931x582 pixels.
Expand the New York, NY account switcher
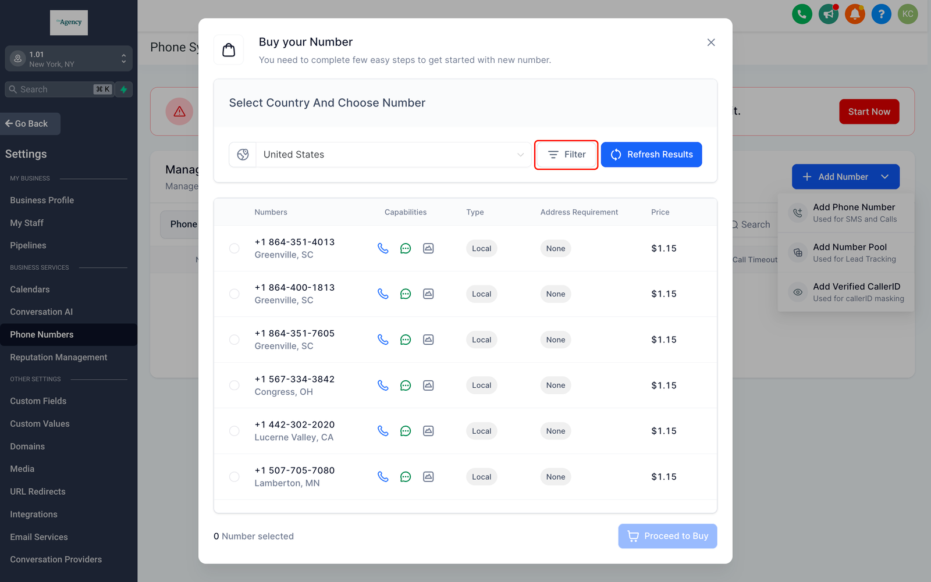[69, 59]
